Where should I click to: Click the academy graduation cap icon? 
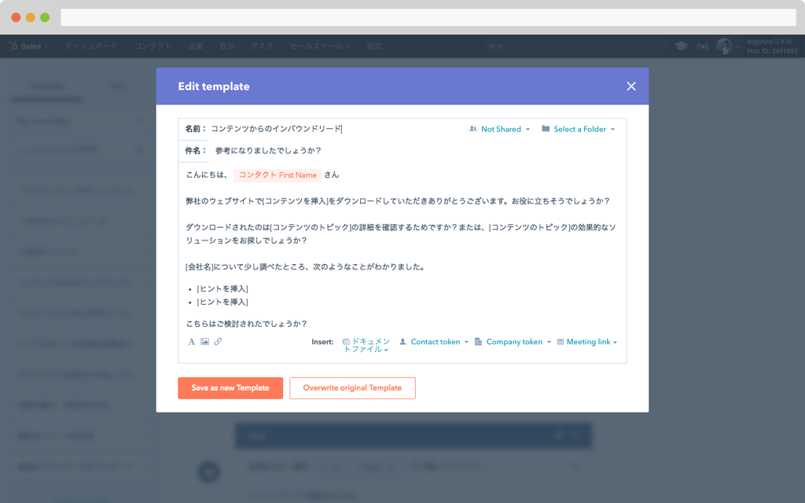[x=682, y=46]
